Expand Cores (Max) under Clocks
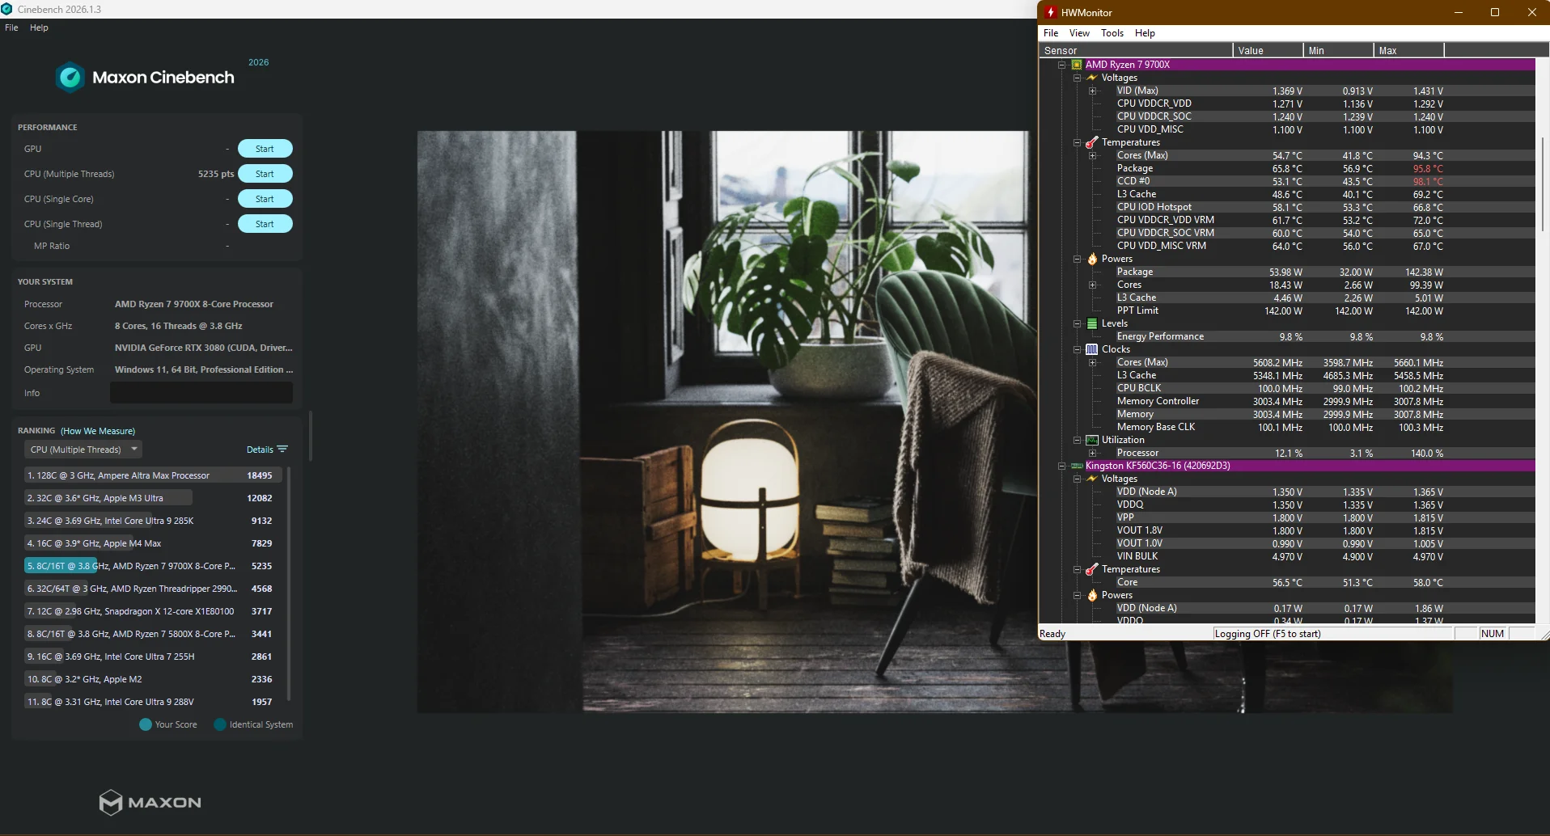The image size is (1550, 836). 1092,362
